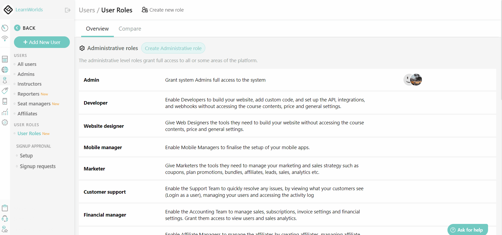This screenshot has height=235, width=502.
Task: Select the Mobile manager role row
Action: tap(287, 147)
